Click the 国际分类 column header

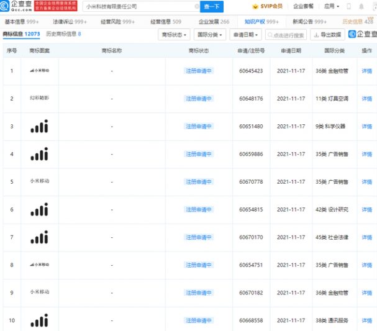pos(334,50)
